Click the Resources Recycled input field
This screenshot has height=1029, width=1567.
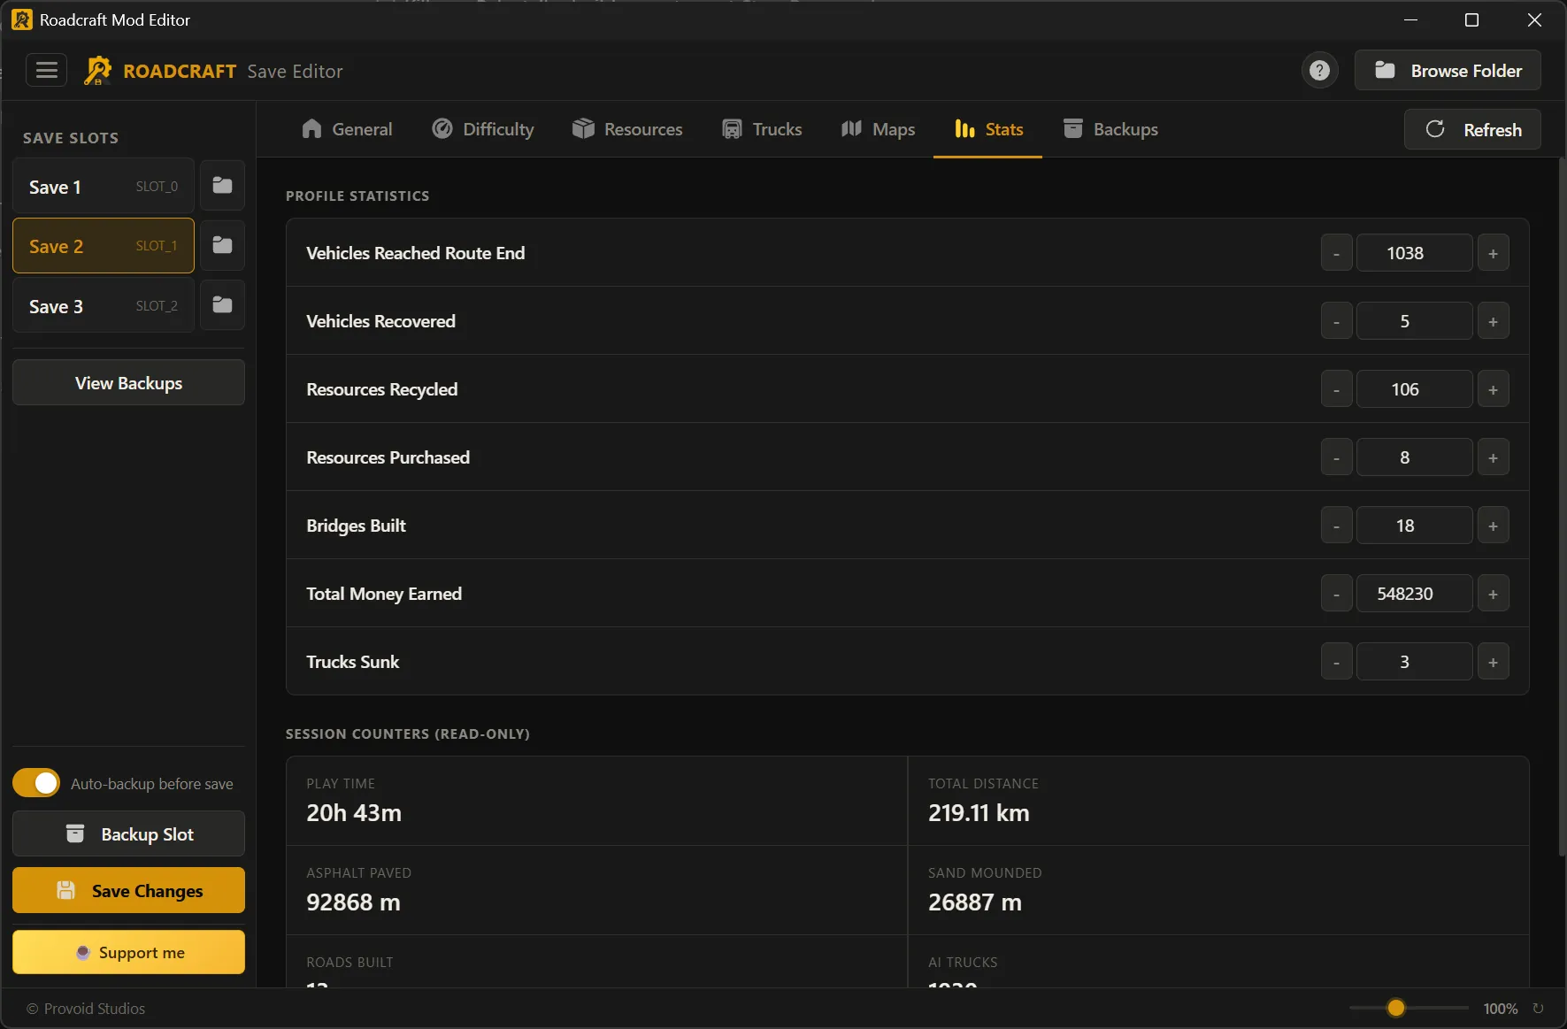pos(1414,389)
